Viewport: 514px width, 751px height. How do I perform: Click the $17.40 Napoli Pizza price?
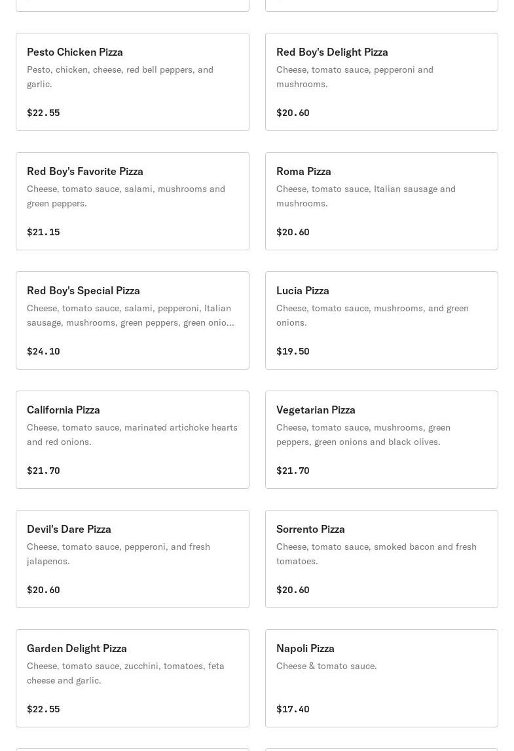coord(293,709)
